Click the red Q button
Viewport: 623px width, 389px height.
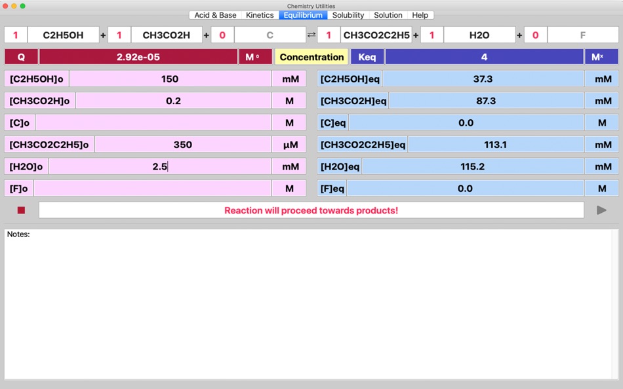pos(21,57)
